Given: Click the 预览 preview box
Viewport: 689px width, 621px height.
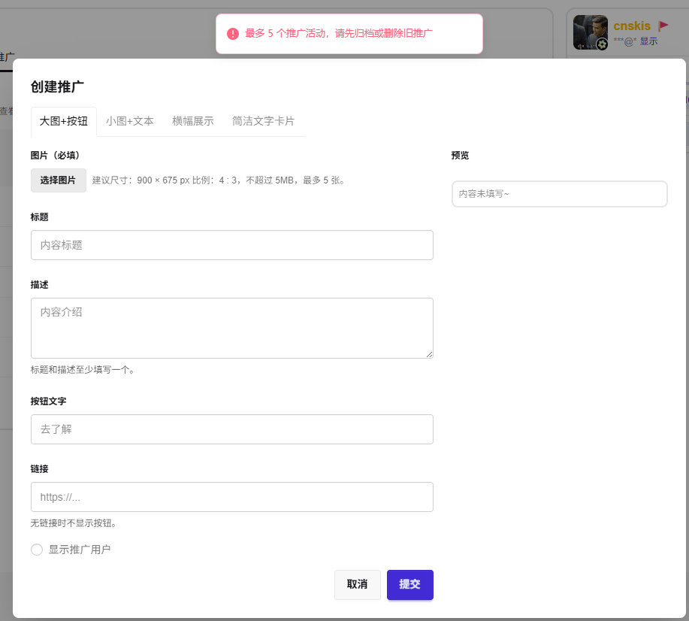Looking at the screenshot, I should pyautogui.click(x=559, y=194).
